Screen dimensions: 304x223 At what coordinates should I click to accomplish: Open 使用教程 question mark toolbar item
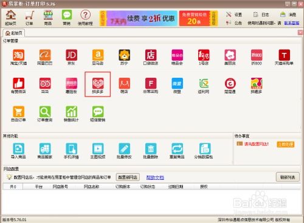[x=85, y=18]
